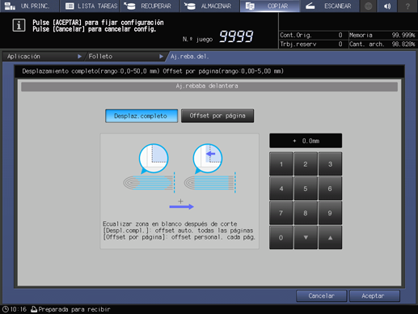Tap keypad digit 4
418x314 pixels.
point(281,189)
